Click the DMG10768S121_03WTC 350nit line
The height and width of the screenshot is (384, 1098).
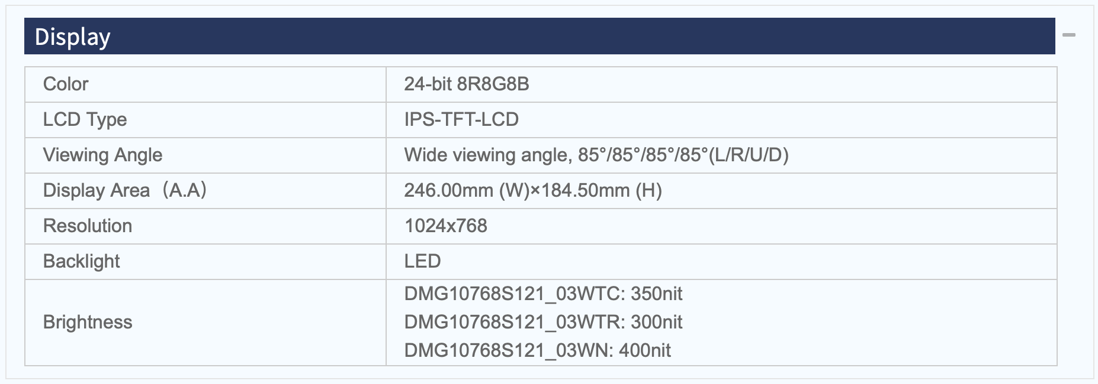tap(543, 294)
